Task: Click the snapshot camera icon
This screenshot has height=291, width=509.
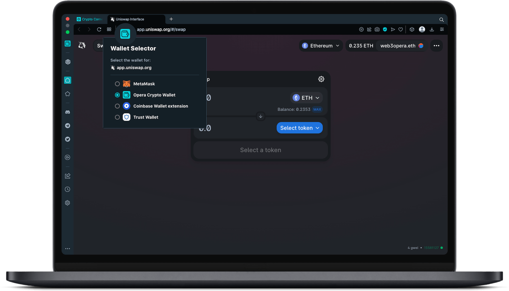Action: click(x=377, y=29)
